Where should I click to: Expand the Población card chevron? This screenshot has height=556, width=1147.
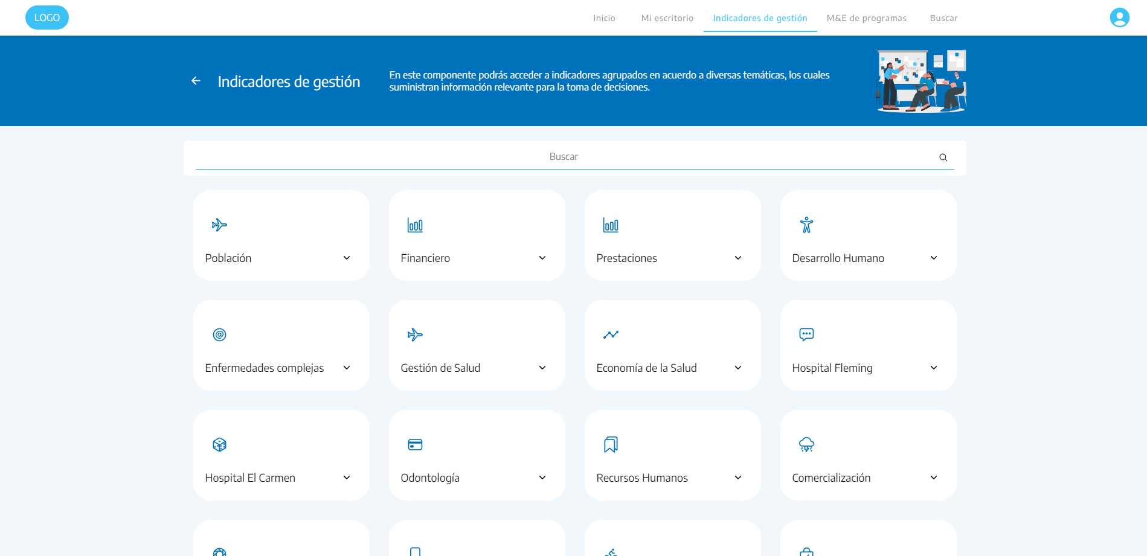click(x=347, y=258)
